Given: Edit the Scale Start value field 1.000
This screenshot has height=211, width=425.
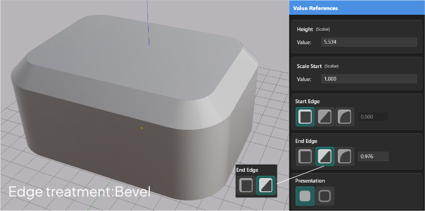Looking at the screenshot, I should point(369,79).
